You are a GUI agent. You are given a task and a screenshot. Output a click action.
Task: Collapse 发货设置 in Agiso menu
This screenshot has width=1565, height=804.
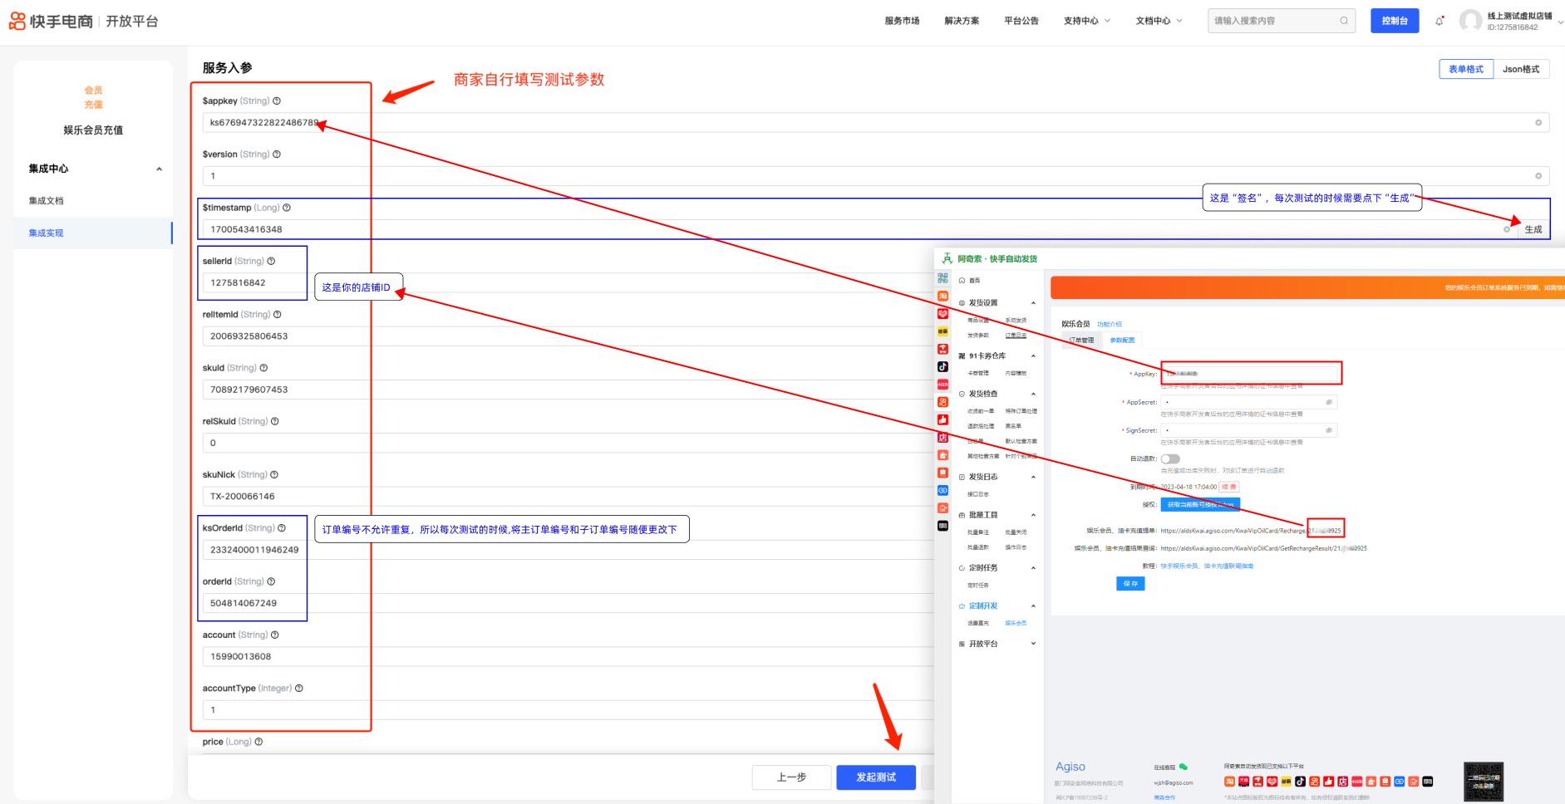(x=1033, y=303)
